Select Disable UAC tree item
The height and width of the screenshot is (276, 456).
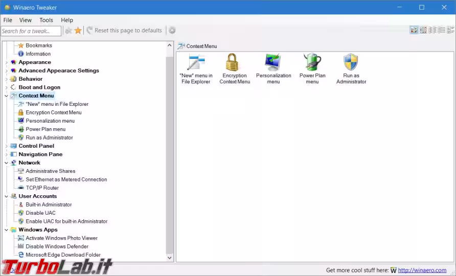click(40, 213)
